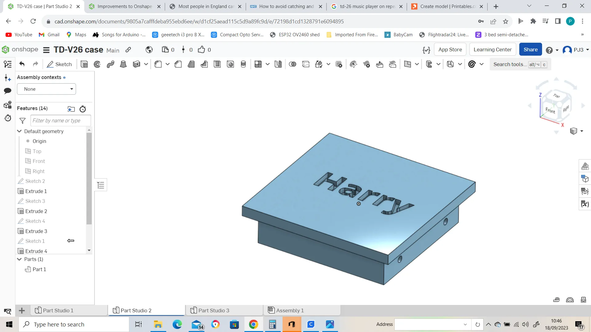Click the Share button
The height and width of the screenshot is (332, 591).
pyautogui.click(x=530, y=49)
